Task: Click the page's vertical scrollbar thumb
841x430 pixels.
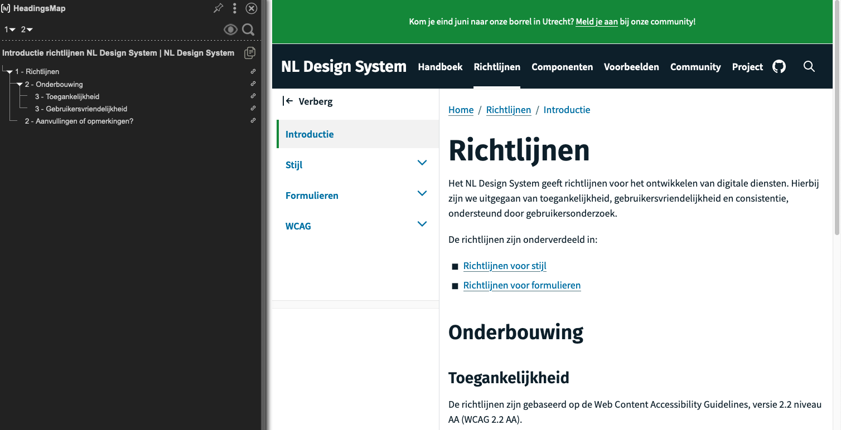Action: coord(837,117)
